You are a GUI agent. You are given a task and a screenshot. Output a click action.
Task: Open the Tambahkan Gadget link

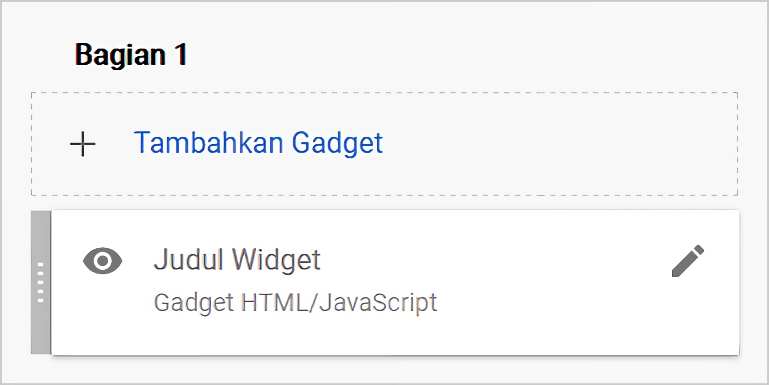258,143
